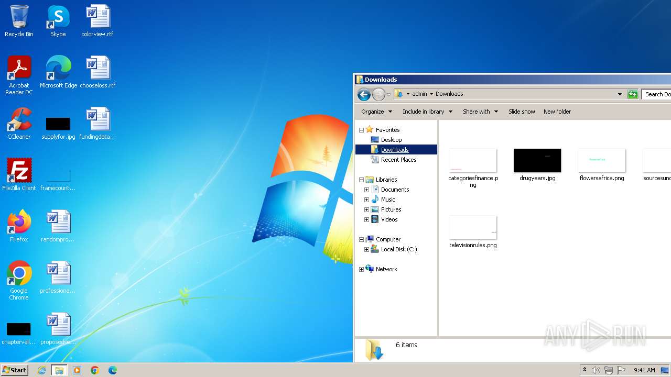Launch the FileZilla Client shortcut
The width and height of the screenshot is (671, 377).
[19, 175]
